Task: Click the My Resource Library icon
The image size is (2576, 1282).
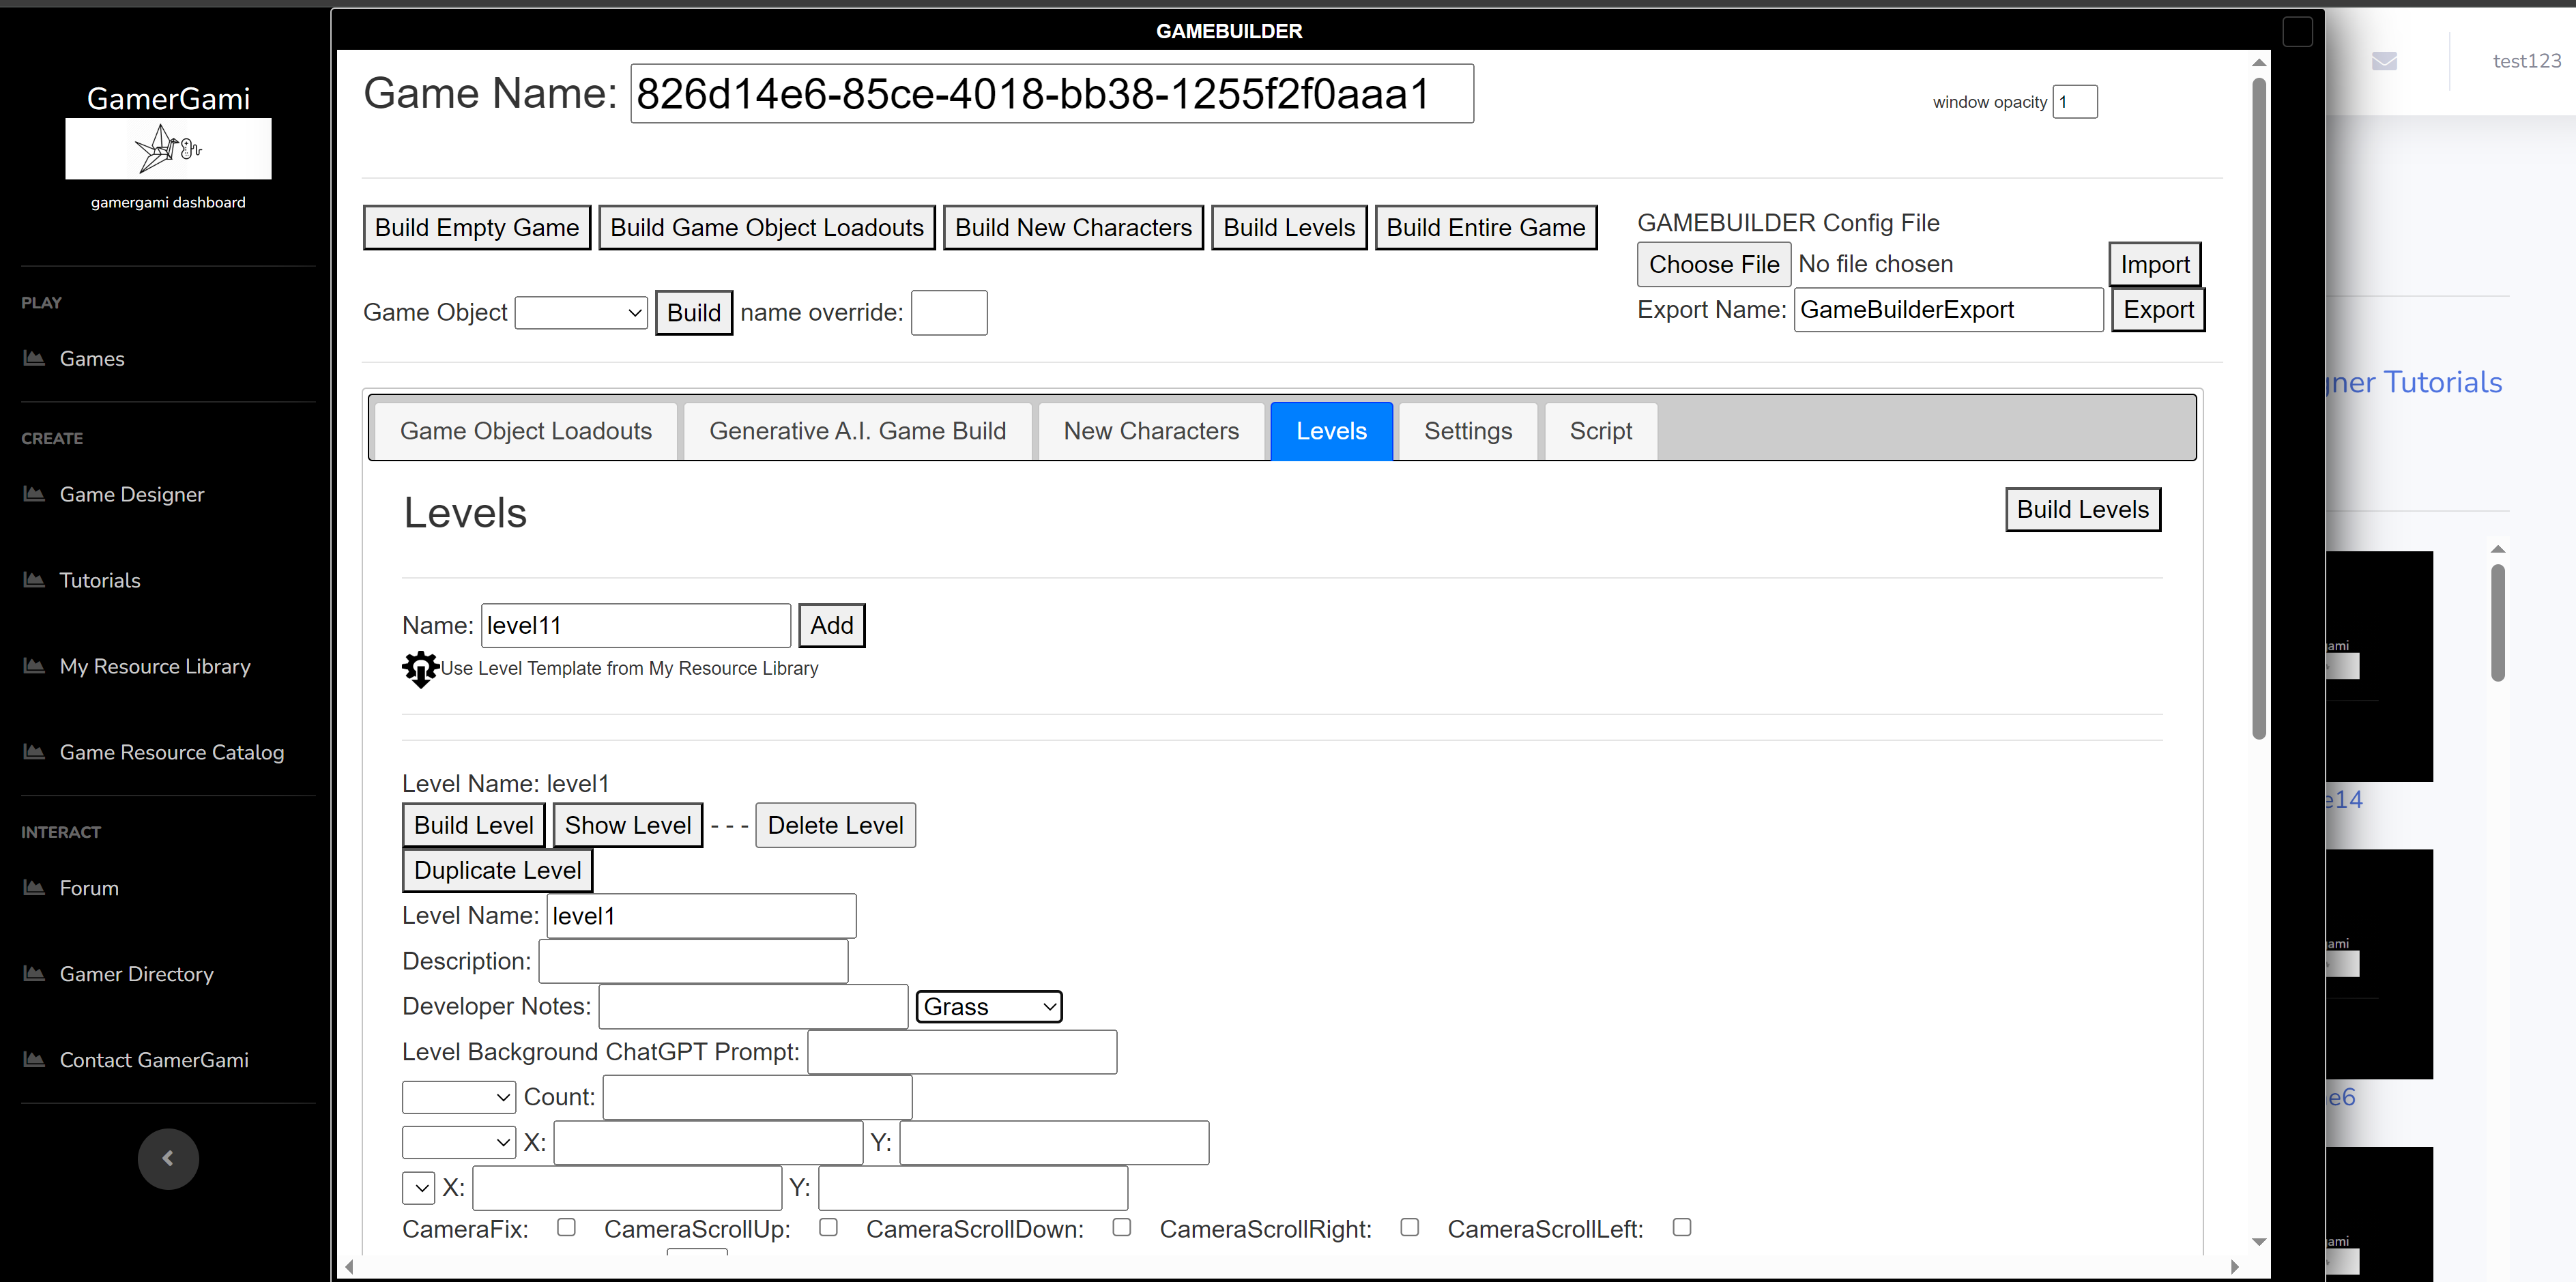Action: pos(34,666)
